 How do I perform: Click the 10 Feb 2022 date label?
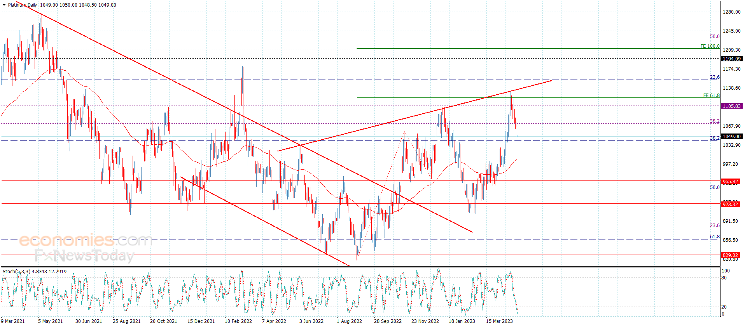238,321
